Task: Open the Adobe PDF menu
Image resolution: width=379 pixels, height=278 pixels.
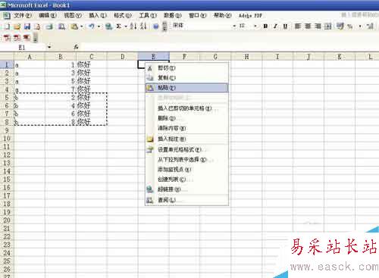Action: [x=250, y=16]
